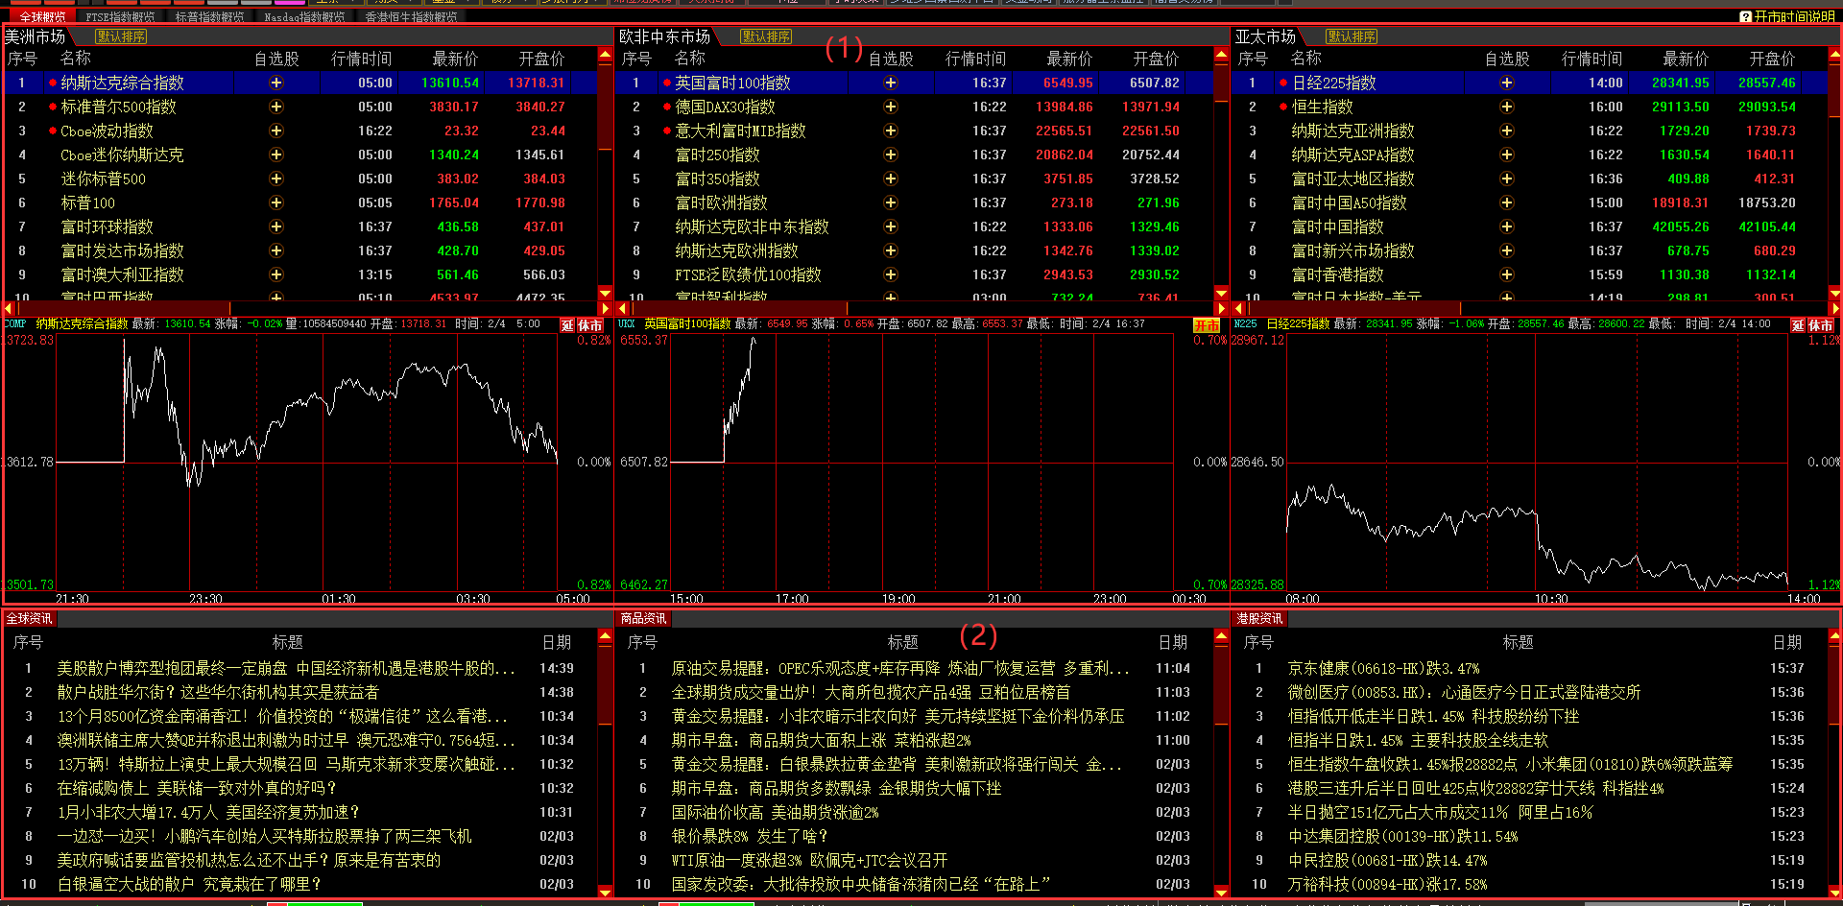1843x906 pixels.
Task: Click plus icon next to 标普100
Action: coord(276,203)
